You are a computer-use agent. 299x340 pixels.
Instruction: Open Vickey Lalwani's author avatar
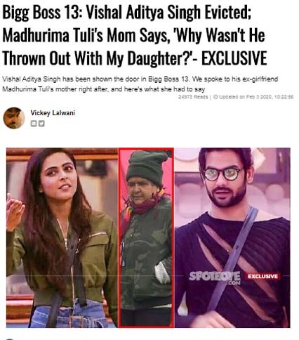coord(13,118)
